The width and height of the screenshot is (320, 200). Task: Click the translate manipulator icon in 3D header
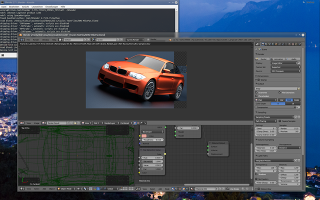(x=98, y=189)
